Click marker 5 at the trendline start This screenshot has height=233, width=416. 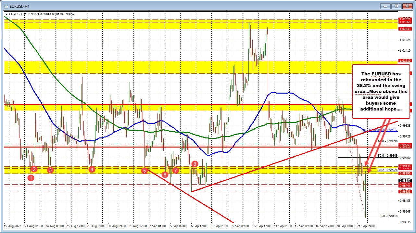tap(144, 170)
